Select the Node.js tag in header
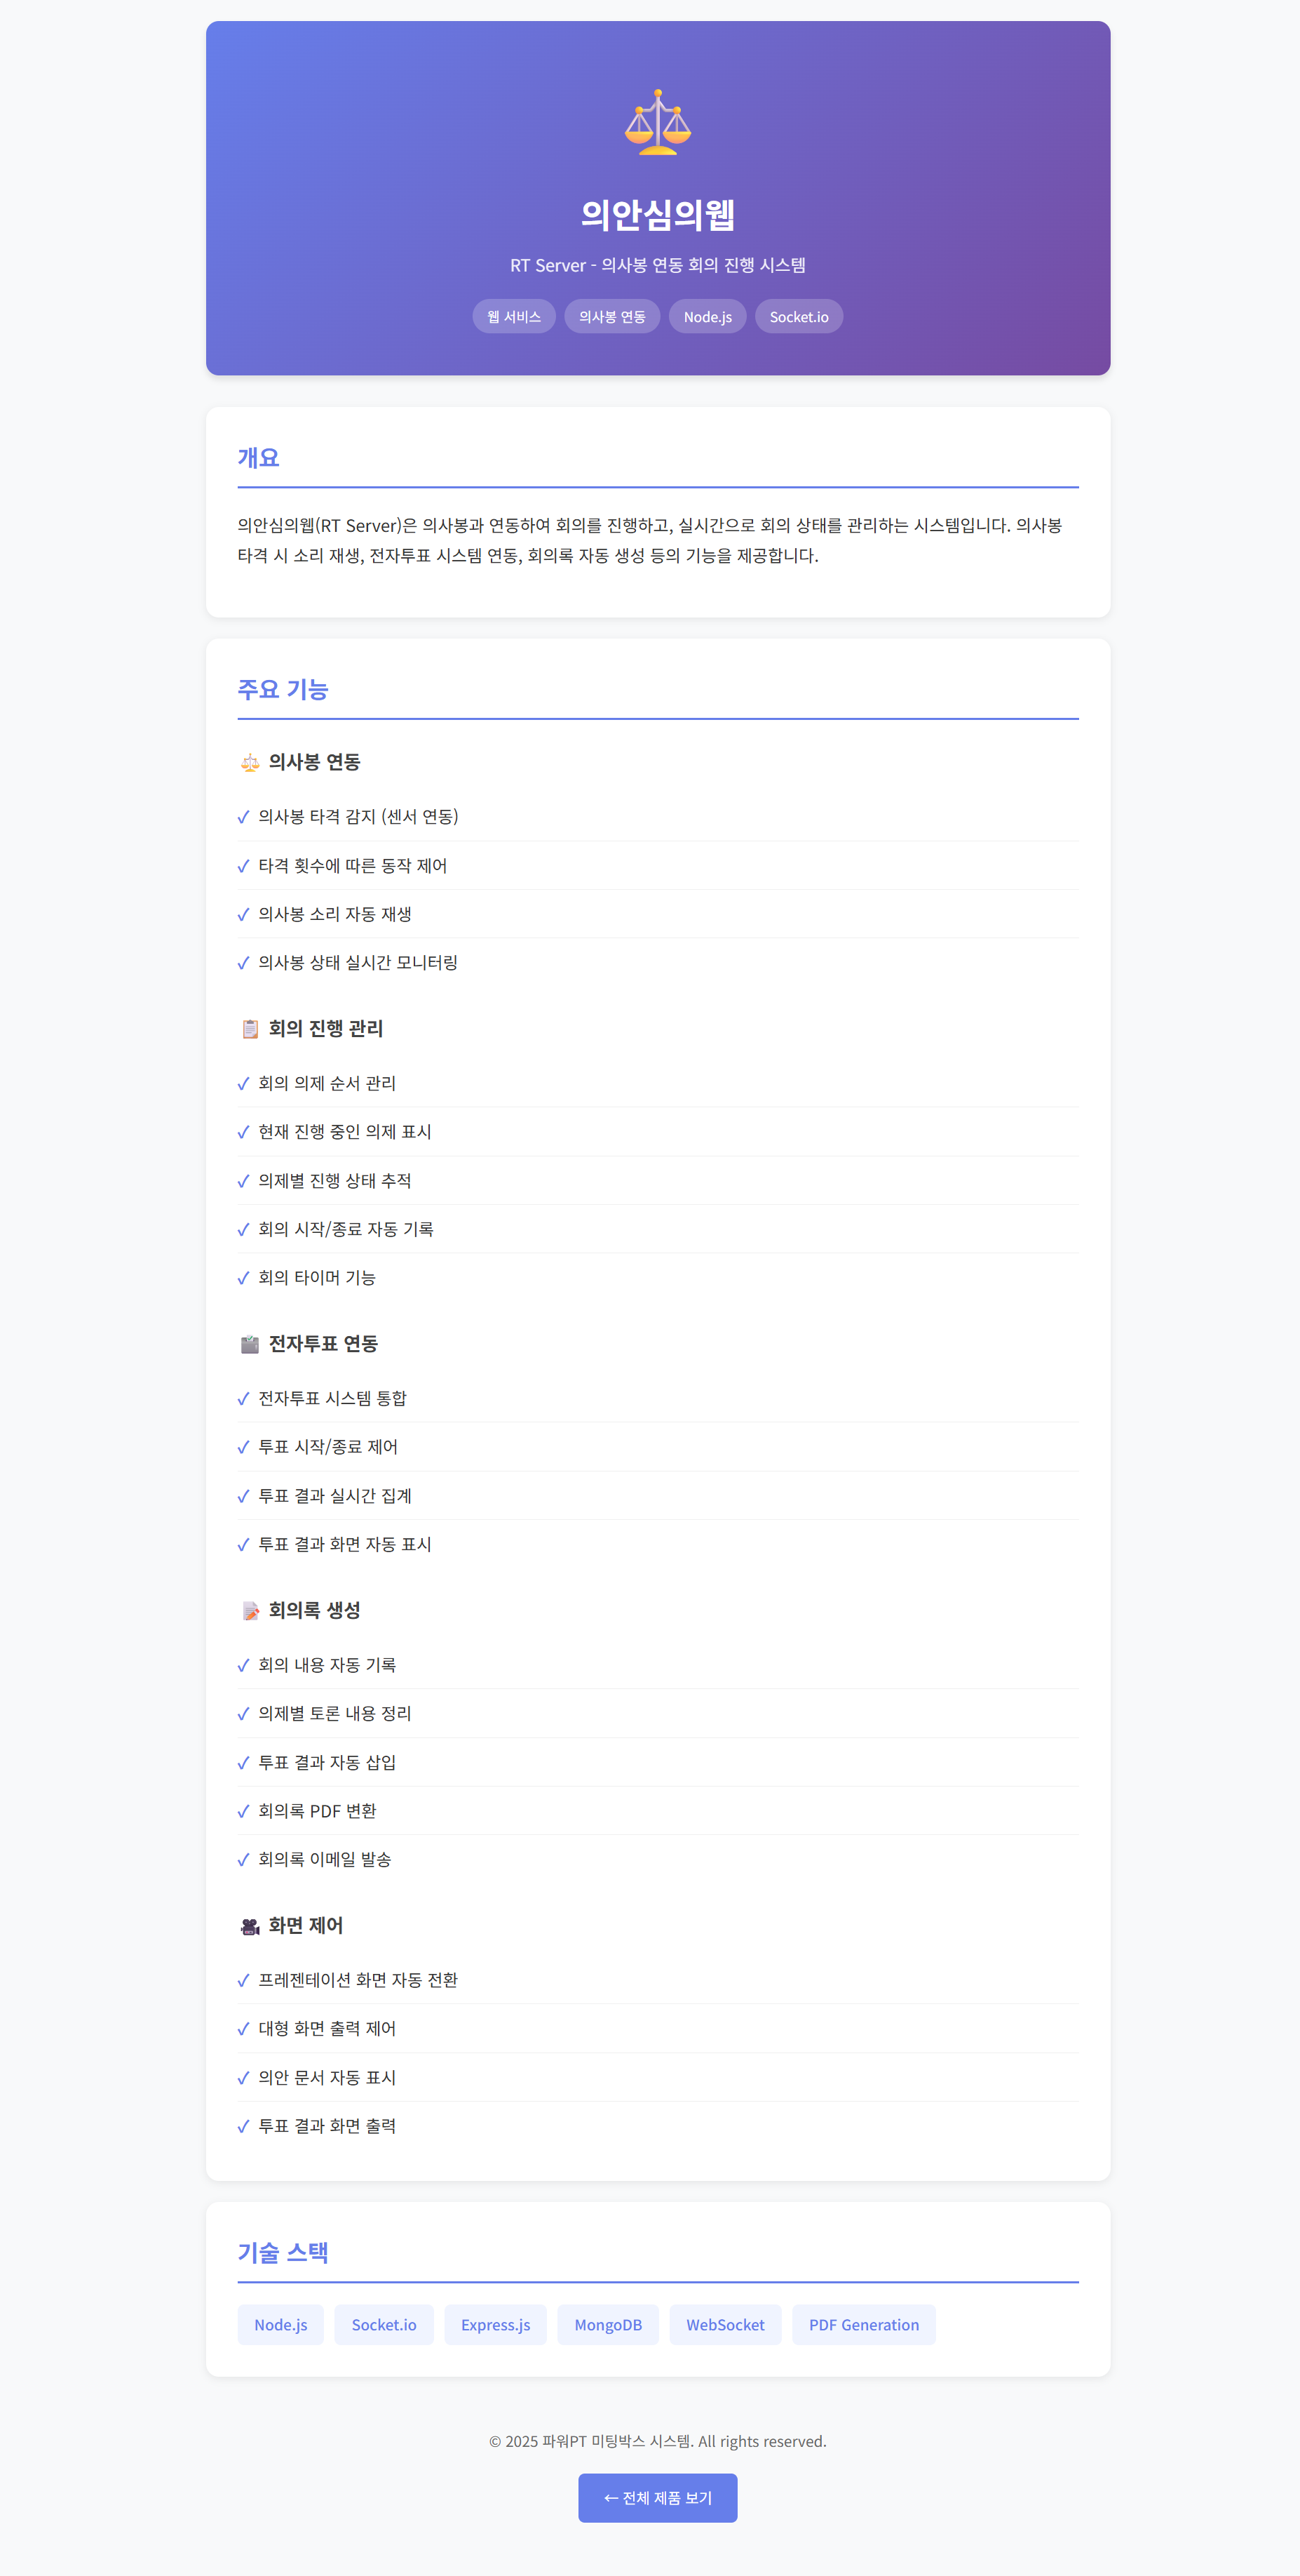 [707, 317]
